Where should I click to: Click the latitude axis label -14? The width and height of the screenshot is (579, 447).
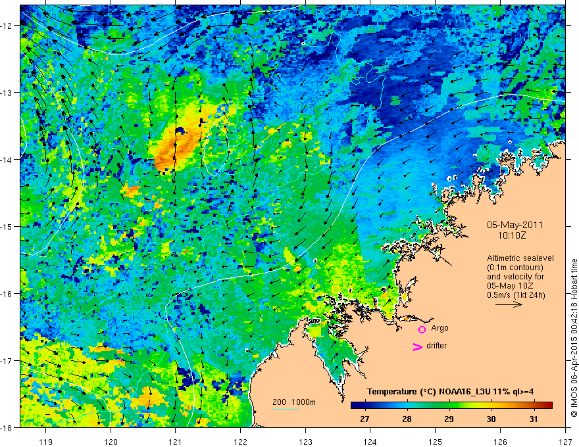tap(7, 160)
